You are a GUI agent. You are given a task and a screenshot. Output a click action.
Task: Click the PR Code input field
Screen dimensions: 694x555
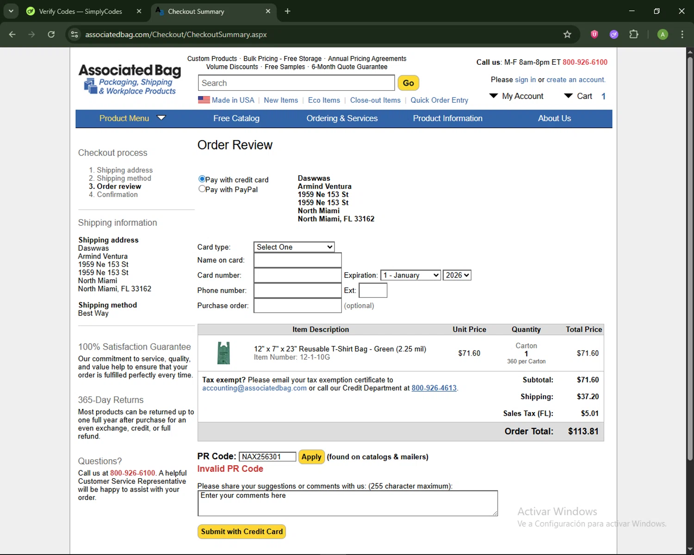click(x=267, y=457)
